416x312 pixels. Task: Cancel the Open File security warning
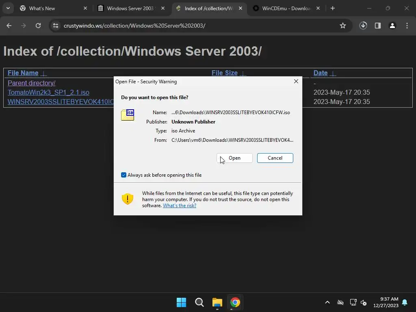point(275,158)
